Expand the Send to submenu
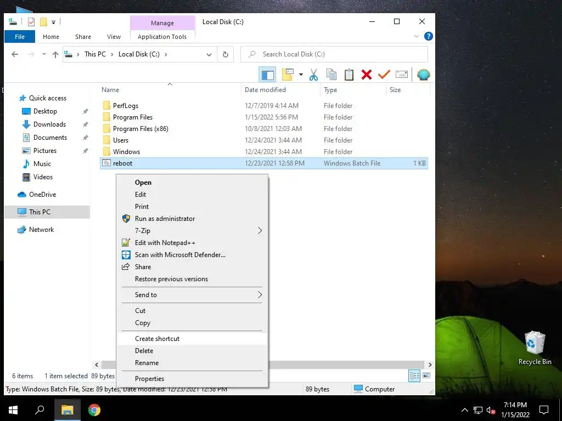The image size is (562, 421). [x=192, y=294]
